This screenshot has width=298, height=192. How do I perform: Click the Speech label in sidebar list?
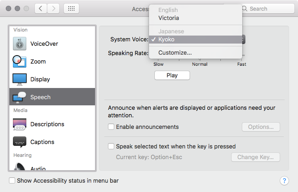41,97
